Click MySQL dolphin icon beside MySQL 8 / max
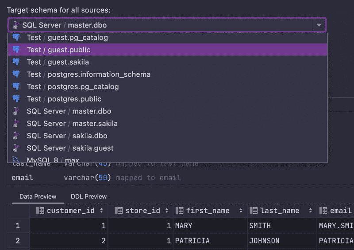This screenshot has width=354, height=250. pos(16,159)
